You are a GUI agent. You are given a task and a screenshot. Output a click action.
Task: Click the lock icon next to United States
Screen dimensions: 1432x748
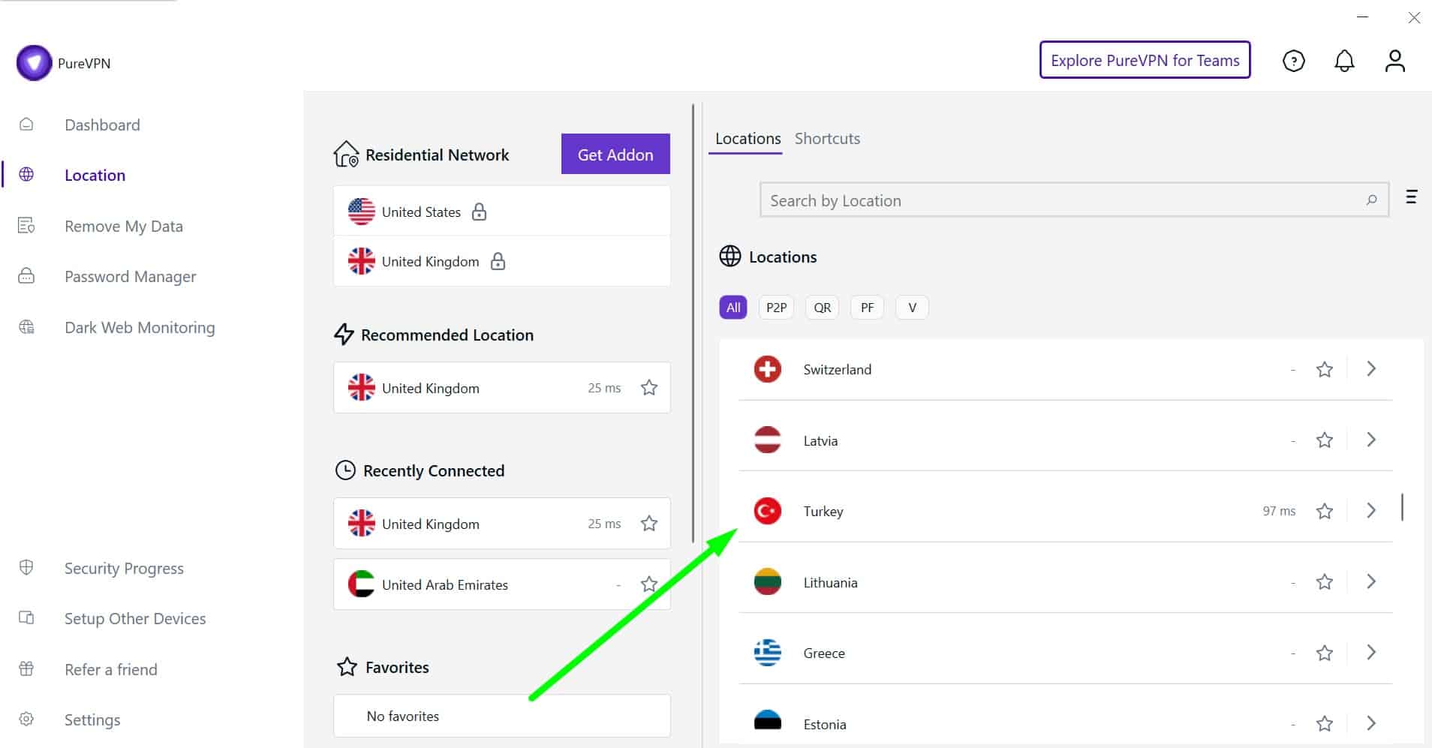click(479, 212)
